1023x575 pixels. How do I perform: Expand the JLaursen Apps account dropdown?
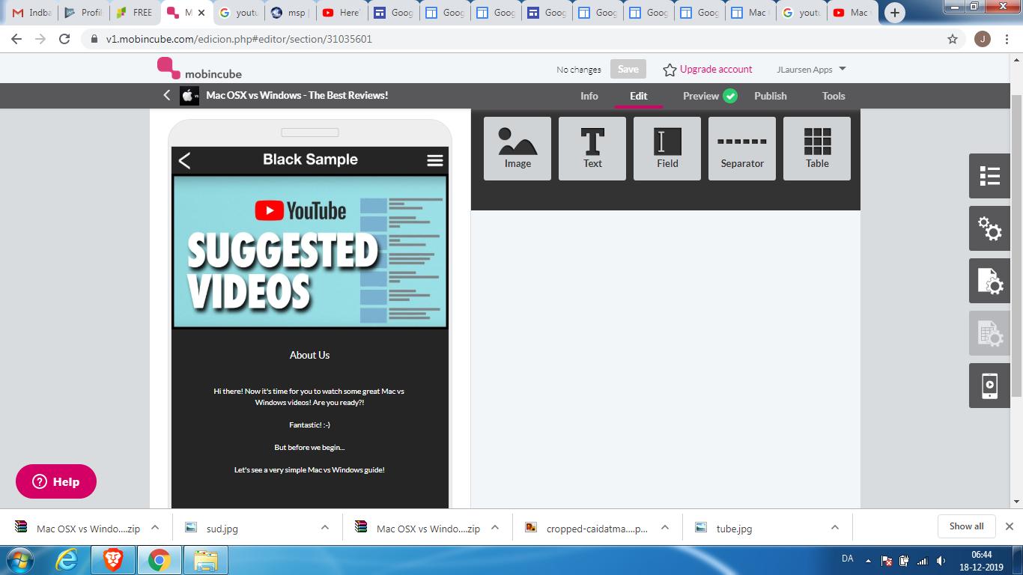pos(811,69)
